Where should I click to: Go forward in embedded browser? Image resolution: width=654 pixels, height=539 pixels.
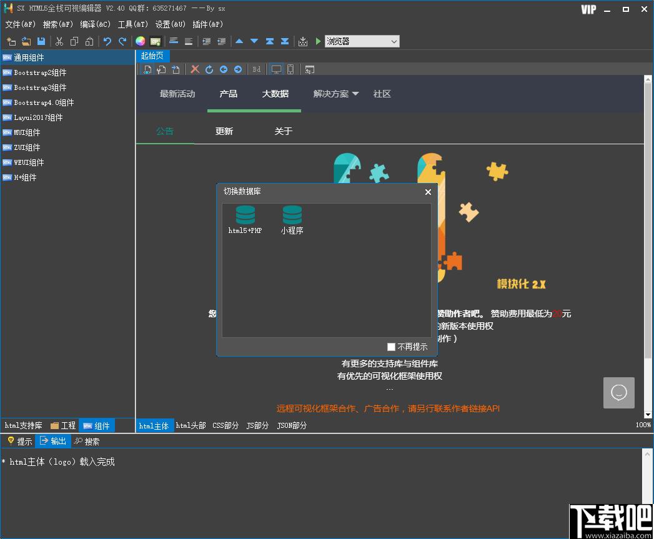[238, 69]
